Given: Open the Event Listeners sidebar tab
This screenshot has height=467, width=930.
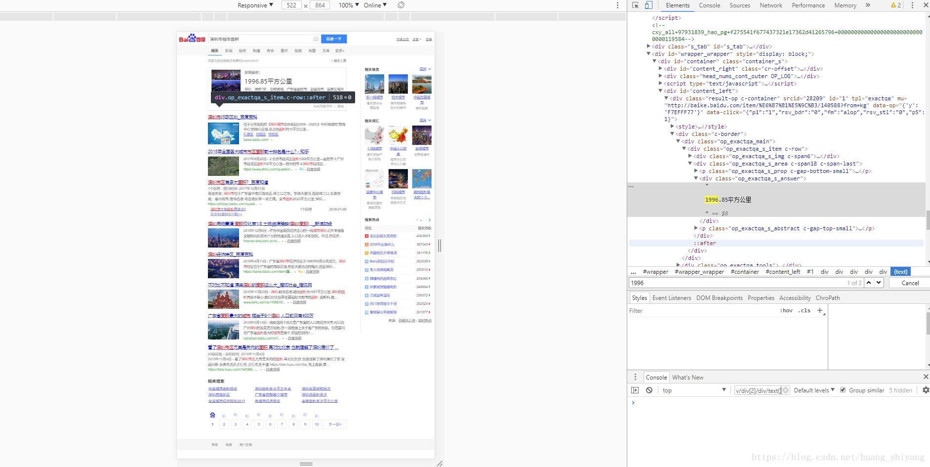Looking at the screenshot, I should coord(671,297).
